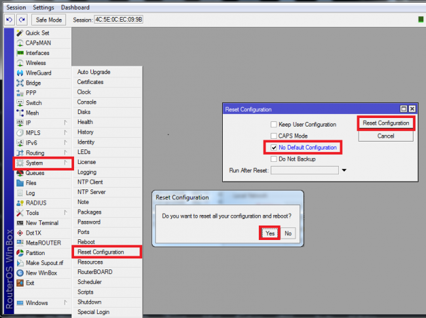
Task: Select Certificates in System submenu
Action: point(107,82)
